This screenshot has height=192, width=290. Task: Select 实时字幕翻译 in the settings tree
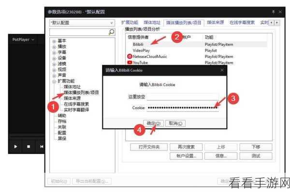76,110
